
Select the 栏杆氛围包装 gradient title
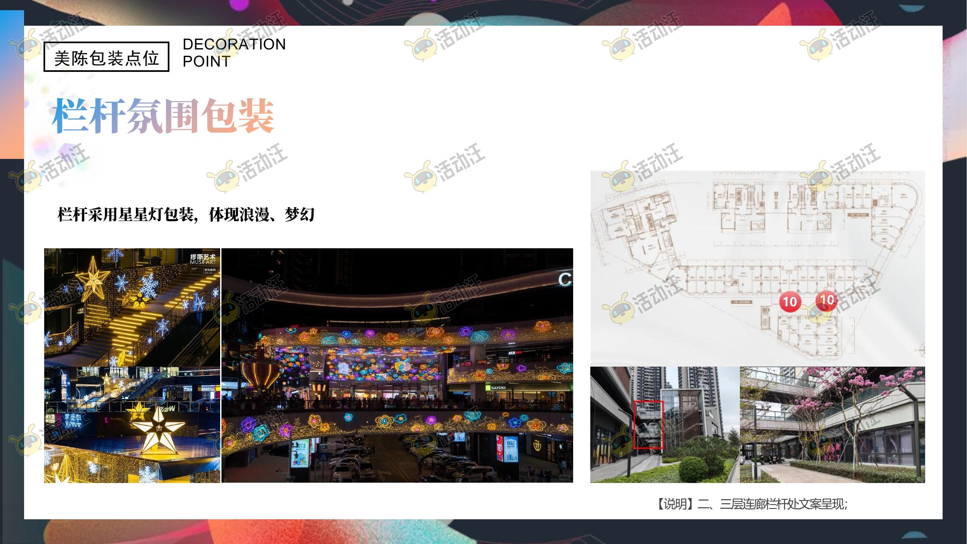[163, 116]
